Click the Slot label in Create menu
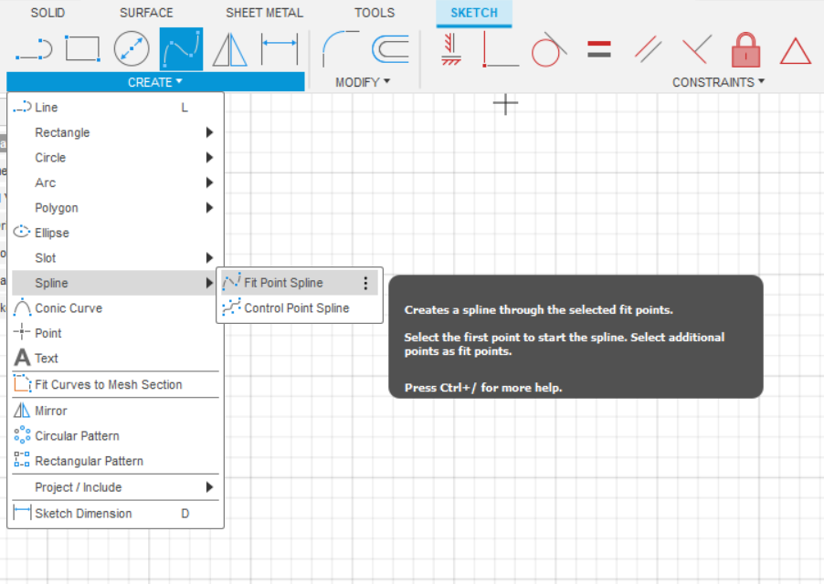Image resolution: width=824 pixels, height=584 pixels. pyautogui.click(x=45, y=257)
